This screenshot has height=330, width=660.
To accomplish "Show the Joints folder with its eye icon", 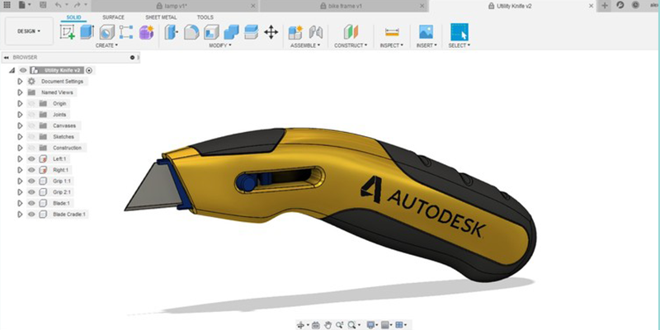I will pos(31,115).
